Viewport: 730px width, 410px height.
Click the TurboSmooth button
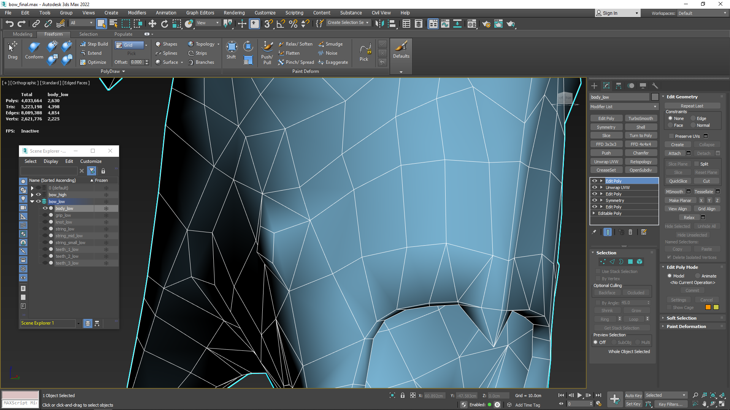[x=641, y=118]
